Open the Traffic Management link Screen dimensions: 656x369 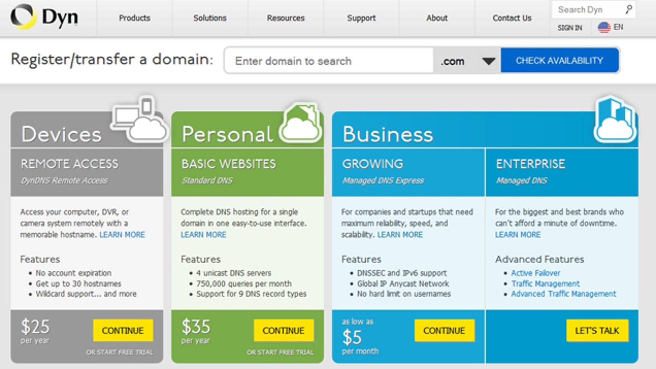click(x=545, y=284)
